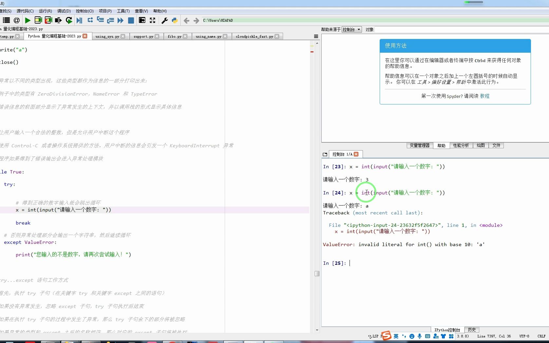Open the 工具(T) menu
The image size is (549, 343).
[x=123, y=11]
